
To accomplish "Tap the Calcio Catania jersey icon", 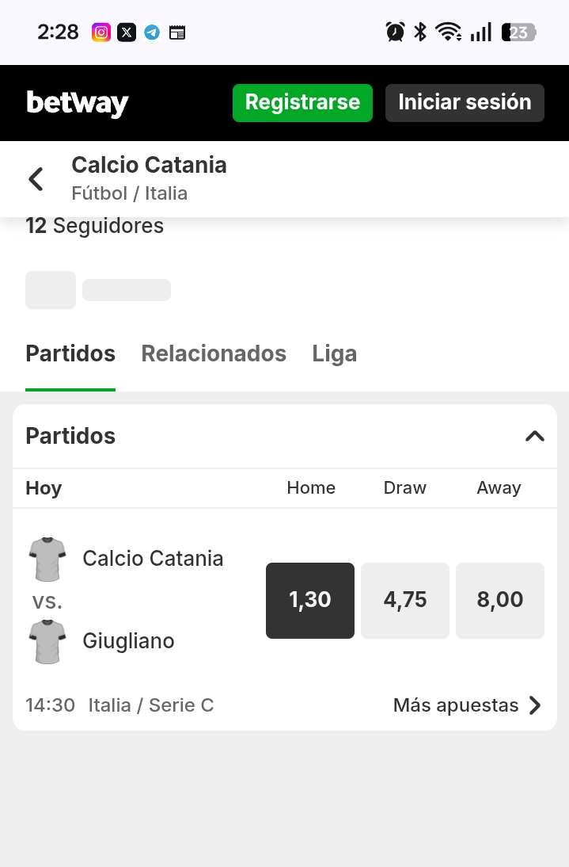I will [47, 560].
